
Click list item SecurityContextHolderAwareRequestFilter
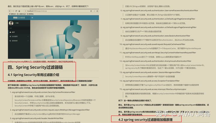(x=159, y=53)
